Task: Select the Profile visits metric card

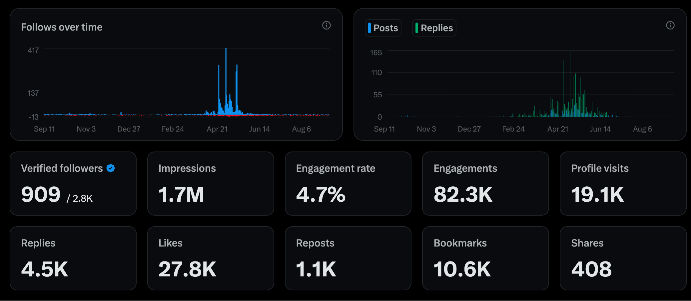Action: 623,184
